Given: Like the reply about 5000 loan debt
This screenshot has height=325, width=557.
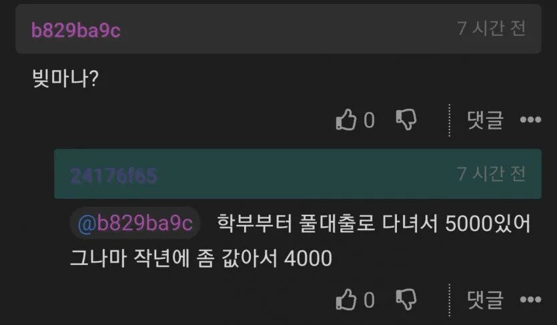Looking at the screenshot, I should point(346,300).
